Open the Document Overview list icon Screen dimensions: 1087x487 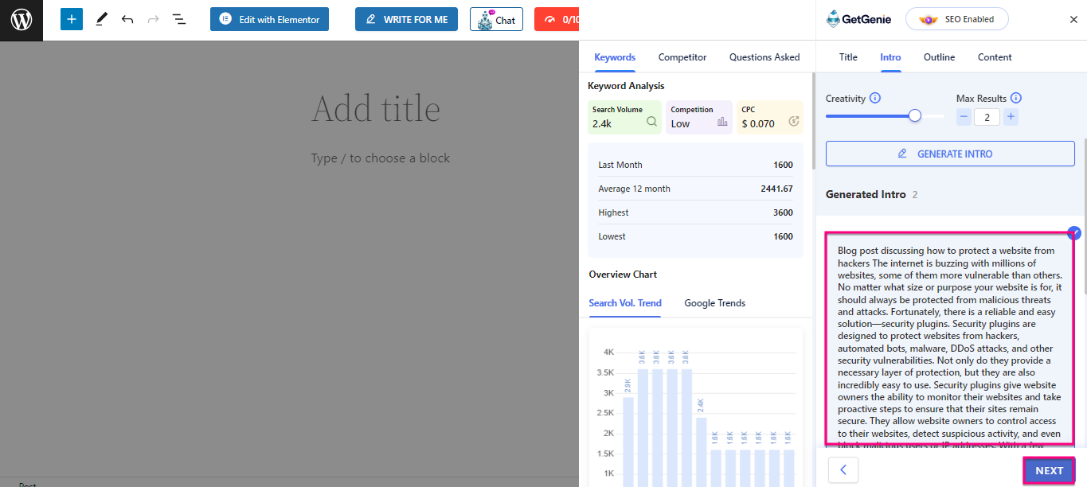[179, 19]
